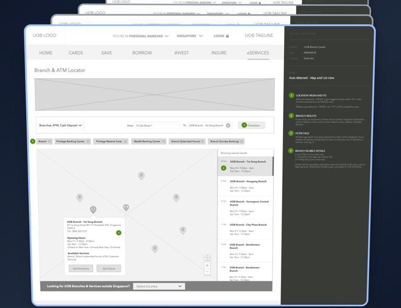This screenshot has height=308, width=401.
Task: Select UOB Branch - City Plaza Branch result
Action: 245,230
